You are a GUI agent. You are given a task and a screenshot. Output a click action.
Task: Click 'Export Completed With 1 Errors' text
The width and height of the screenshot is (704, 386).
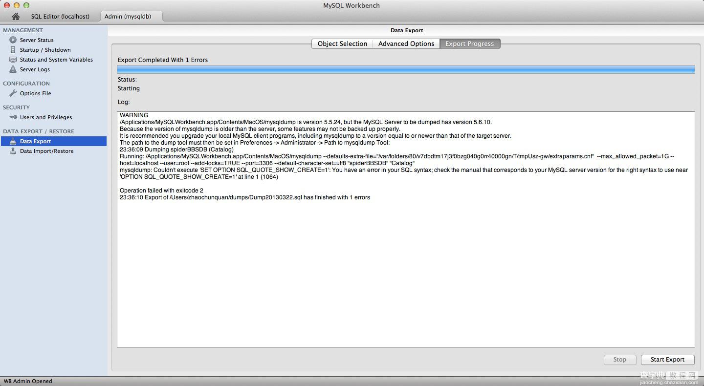(x=163, y=60)
